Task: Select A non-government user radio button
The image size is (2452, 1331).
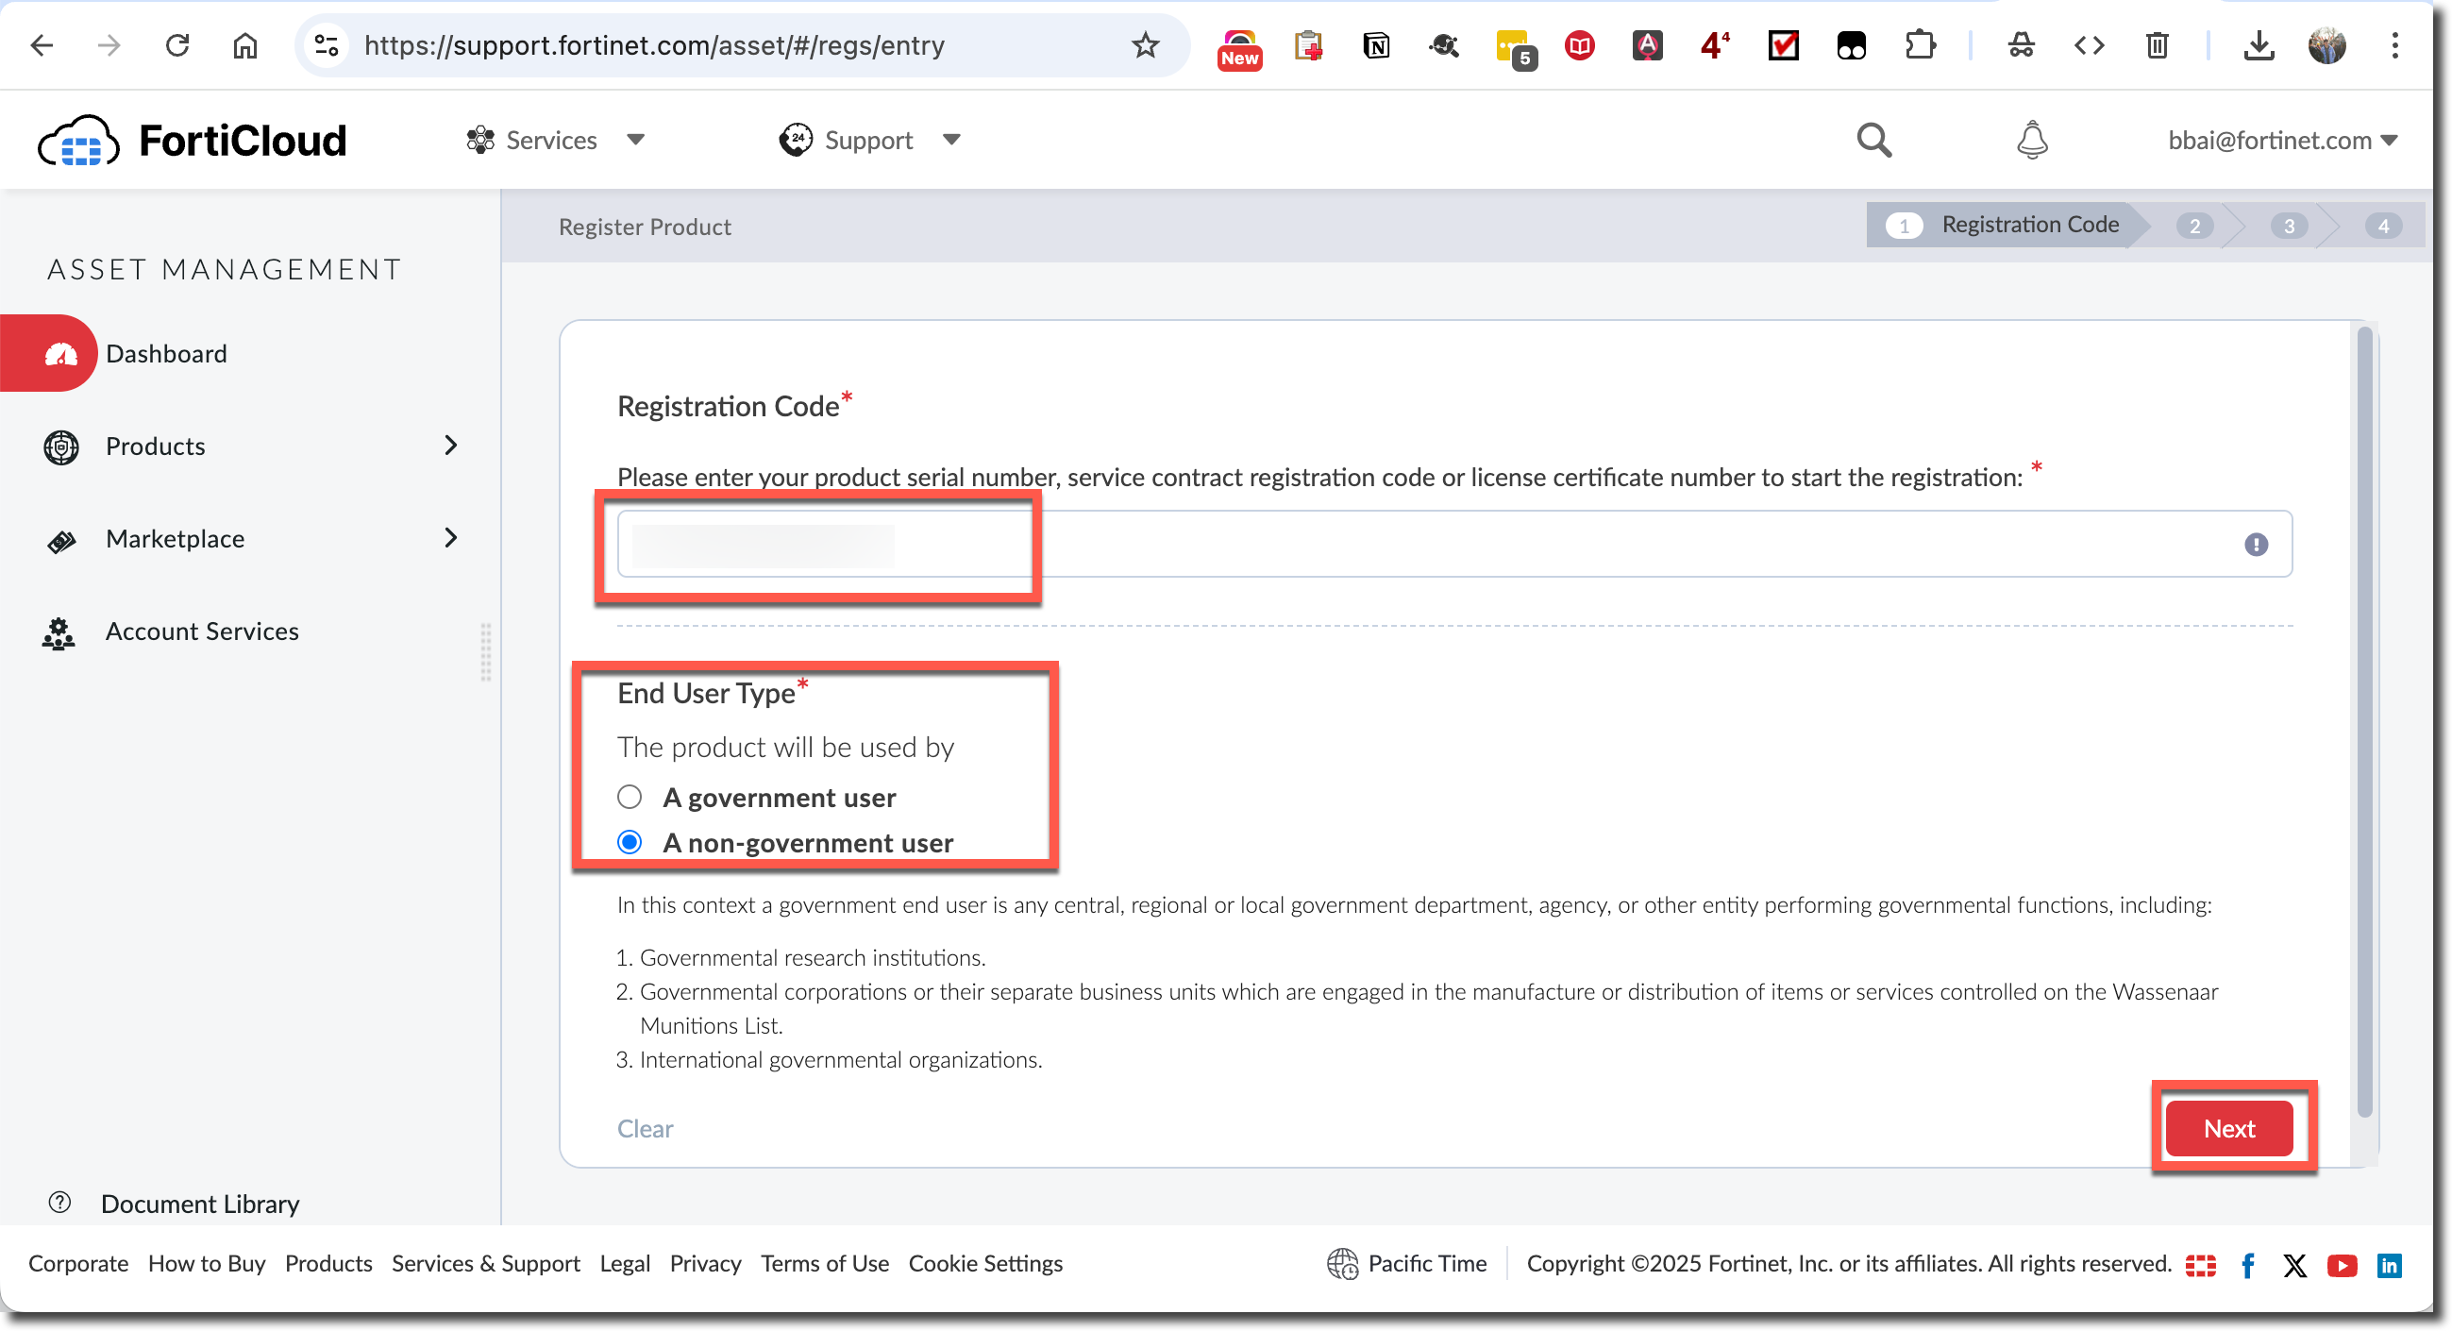Action: click(x=630, y=843)
